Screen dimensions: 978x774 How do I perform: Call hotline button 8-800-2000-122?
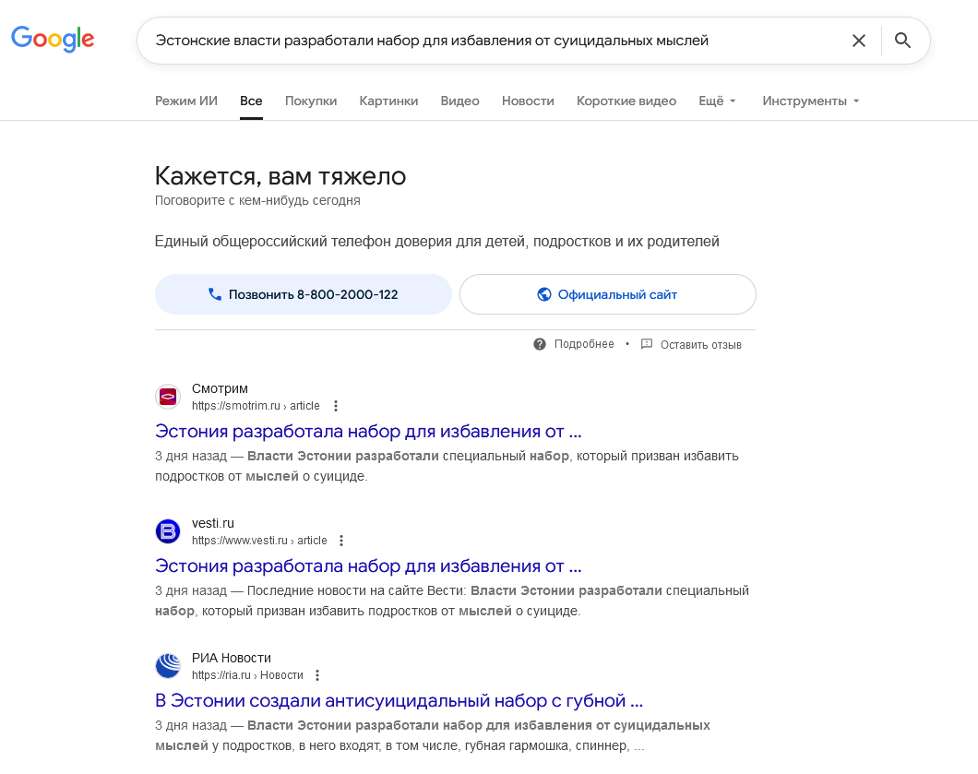304,294
